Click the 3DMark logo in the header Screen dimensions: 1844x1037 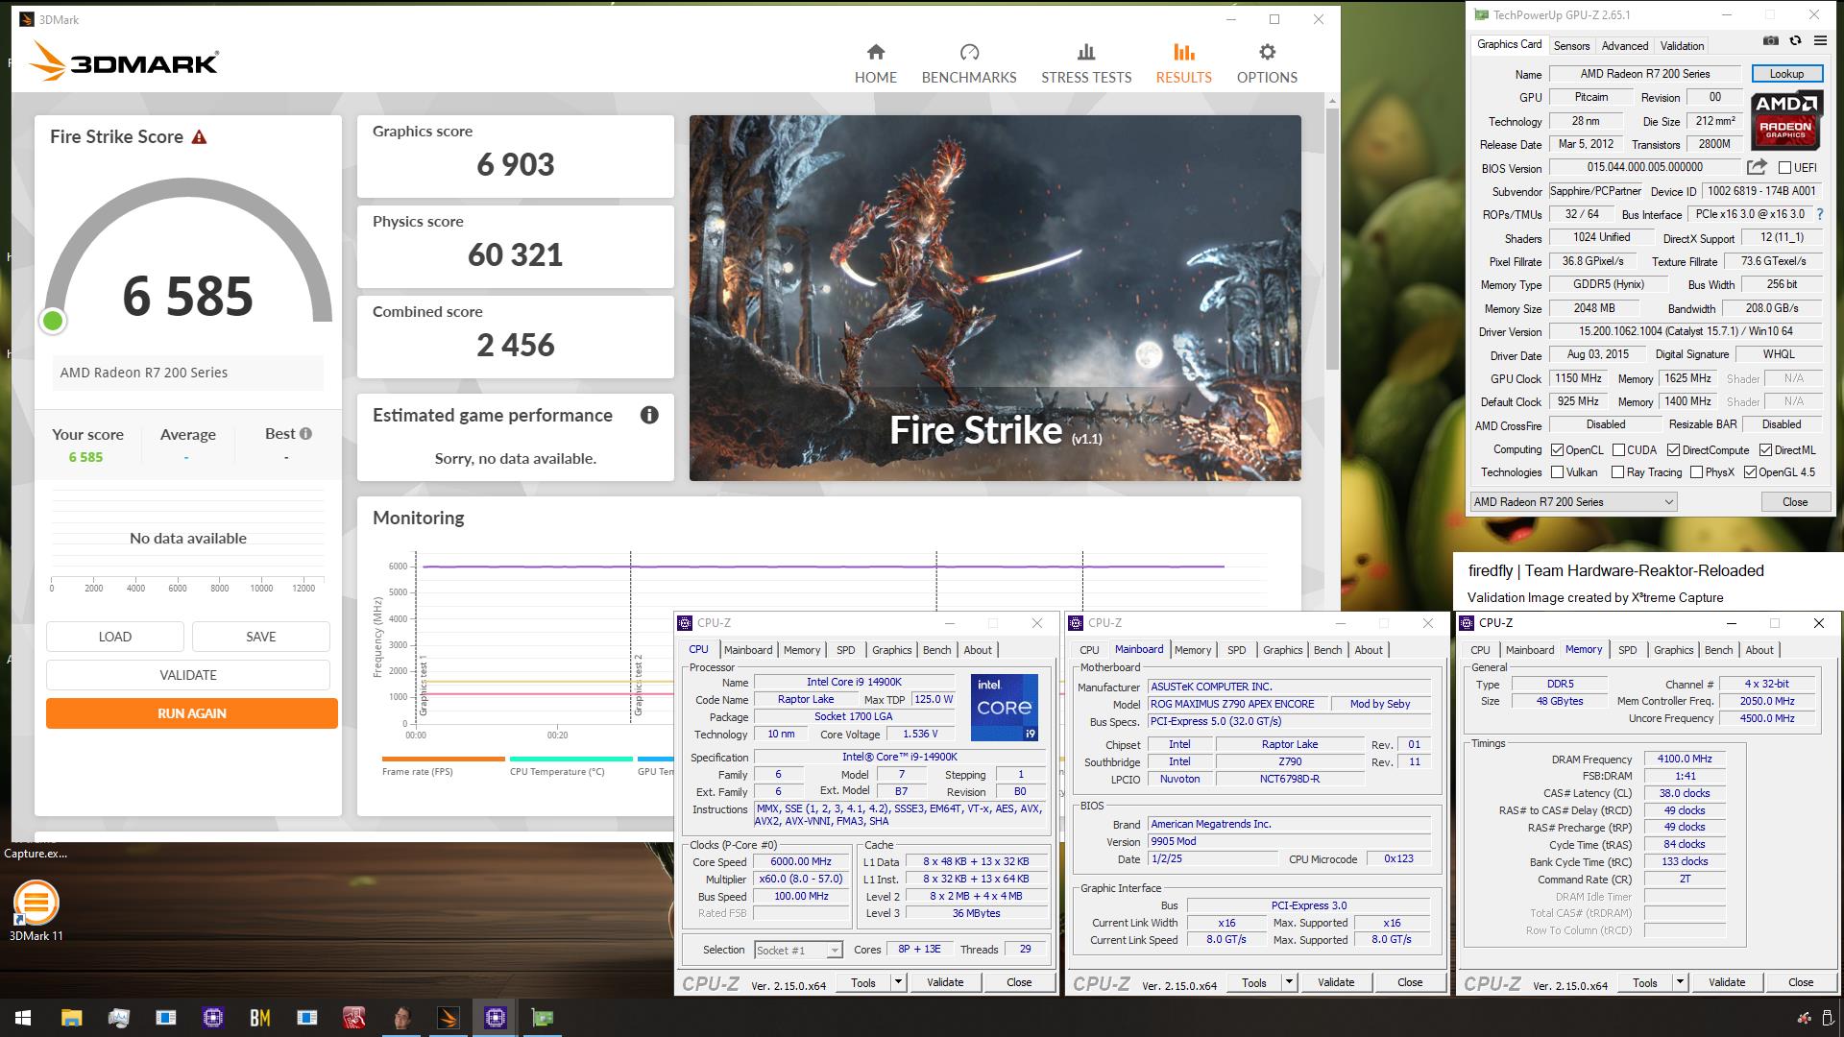pos(123,63)
